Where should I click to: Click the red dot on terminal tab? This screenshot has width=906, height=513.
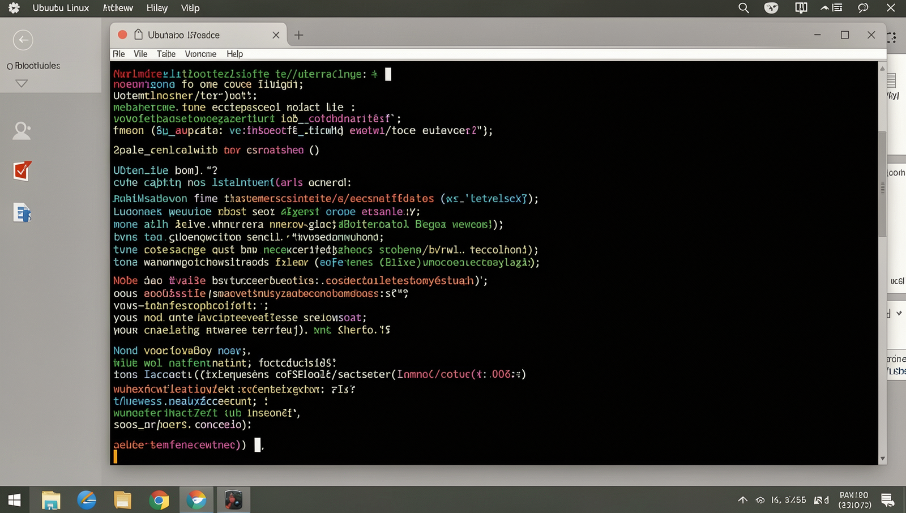tap(122, 35)
